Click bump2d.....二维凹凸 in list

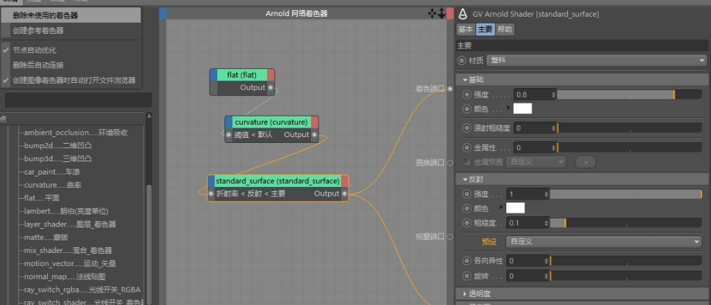(x=57, y=146)
